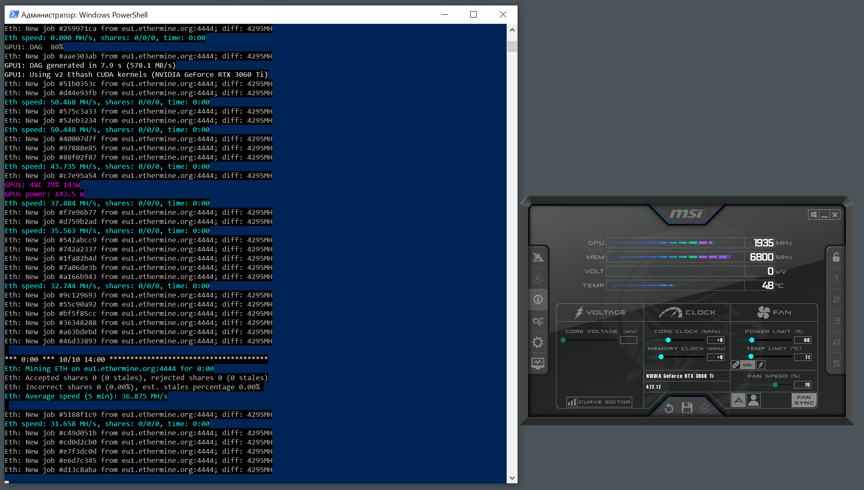The width and height of the screenshot is (864, 490).
Task: Click the K-Boost icon in Afterburner sidebar
Action: (538, 278)
